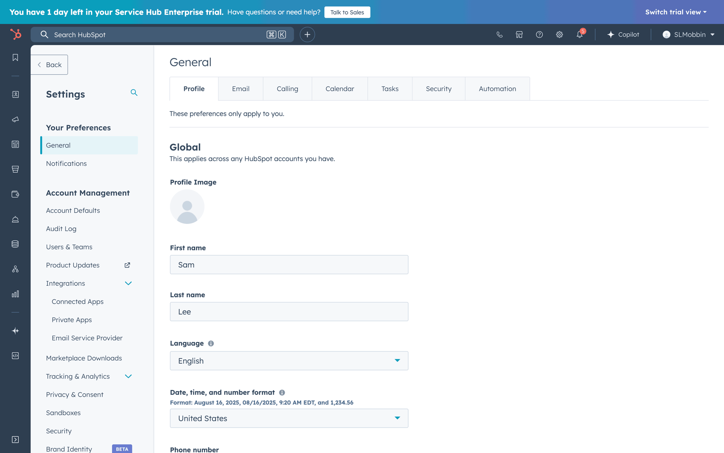Open Brand Identity beta settings

point(69,449)
